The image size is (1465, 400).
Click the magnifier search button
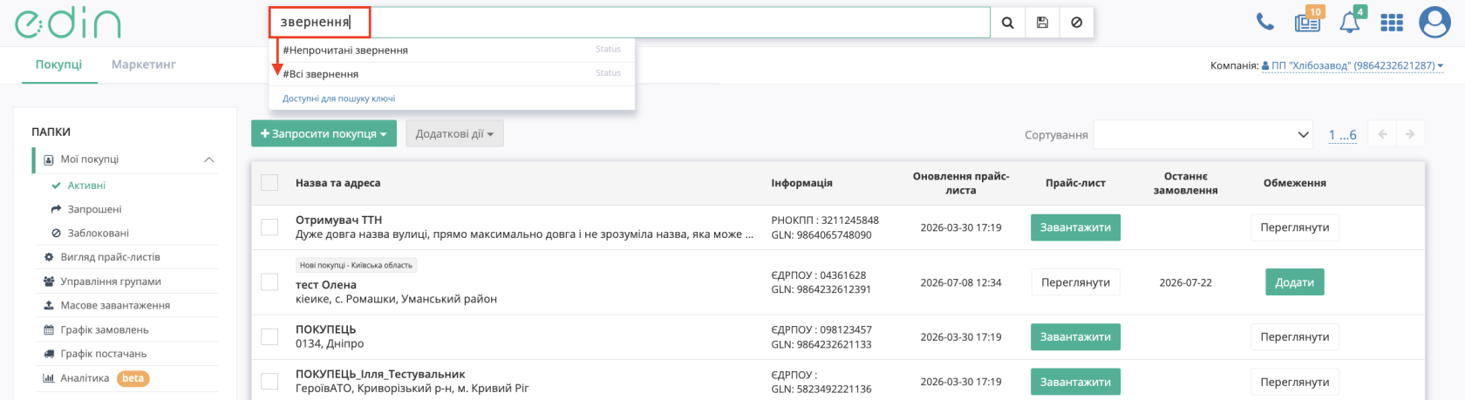tap(1007, 23)
